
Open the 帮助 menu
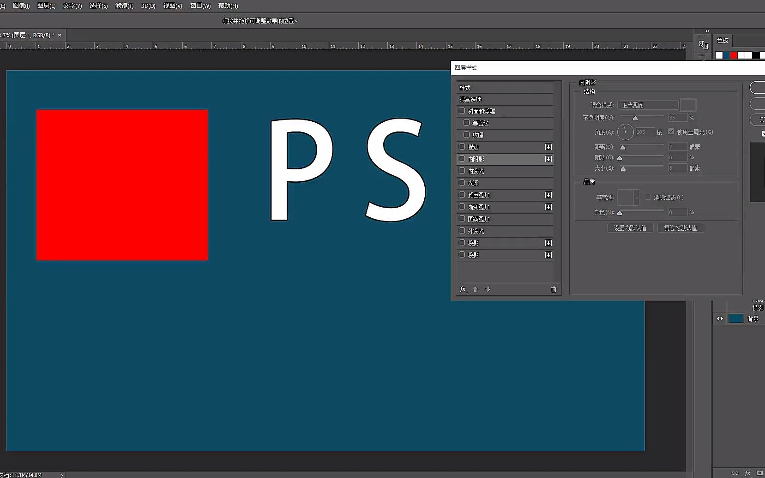click(228, 6)
